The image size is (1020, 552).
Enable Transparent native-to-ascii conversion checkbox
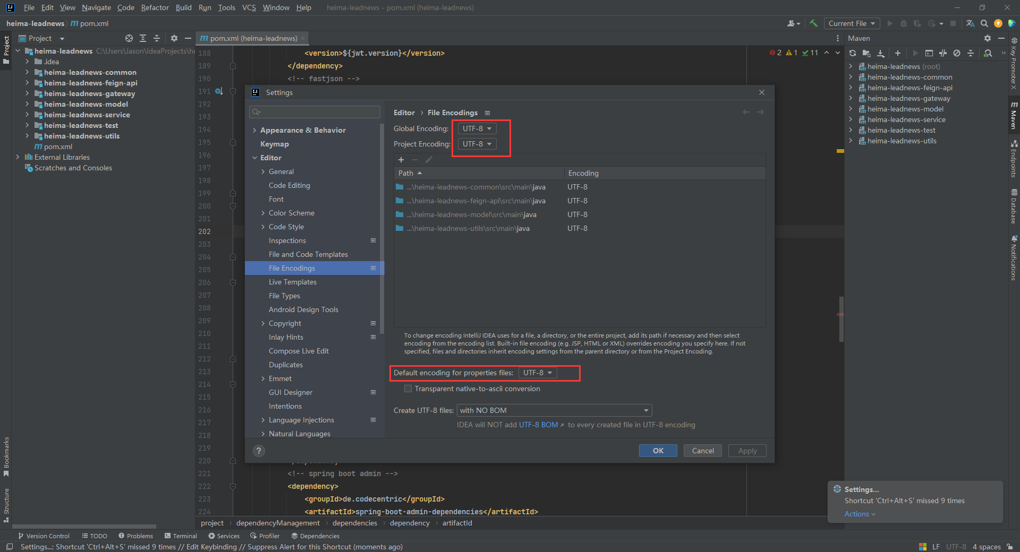coord(408,389)
